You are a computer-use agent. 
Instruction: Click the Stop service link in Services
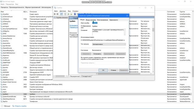(74, 25)
